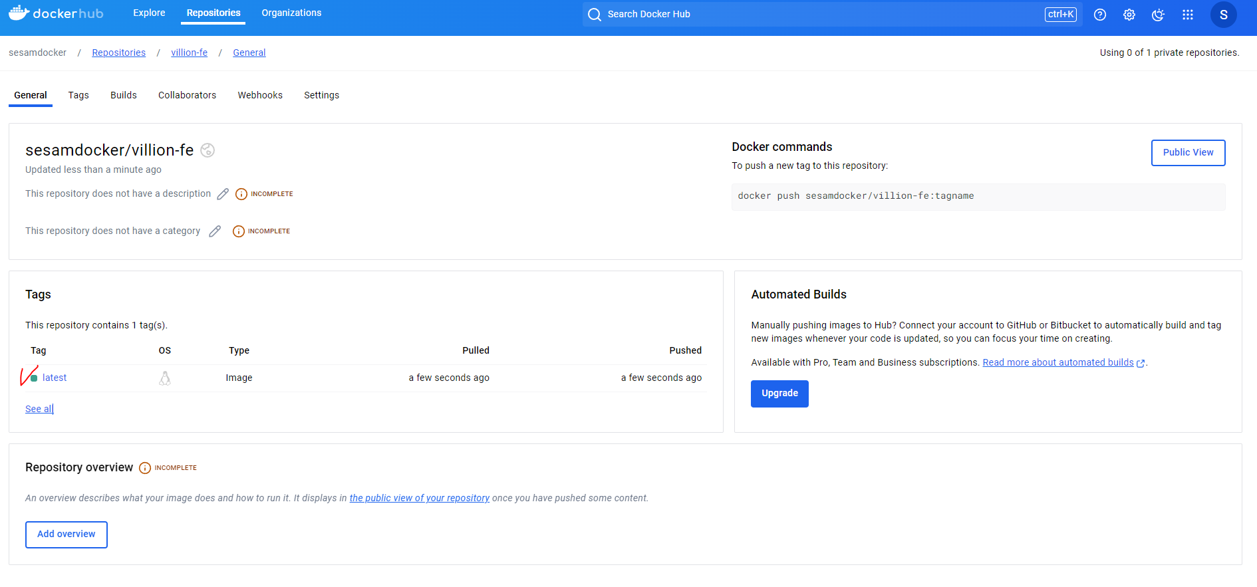Screen dimensions: 1257x587
Task: Follow the General breadcrumb link
Action: [x=249, y=53]
